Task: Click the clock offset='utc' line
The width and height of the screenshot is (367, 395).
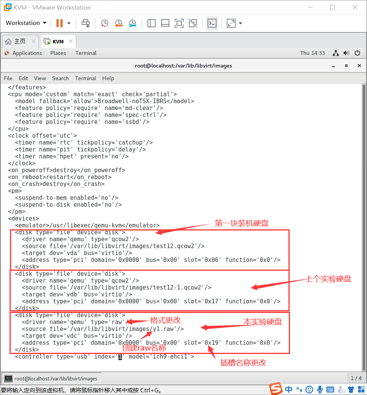Action: click(x=42, y=135)
